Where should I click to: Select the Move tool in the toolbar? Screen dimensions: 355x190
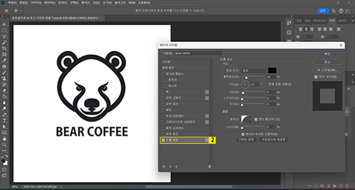point(4,24)
